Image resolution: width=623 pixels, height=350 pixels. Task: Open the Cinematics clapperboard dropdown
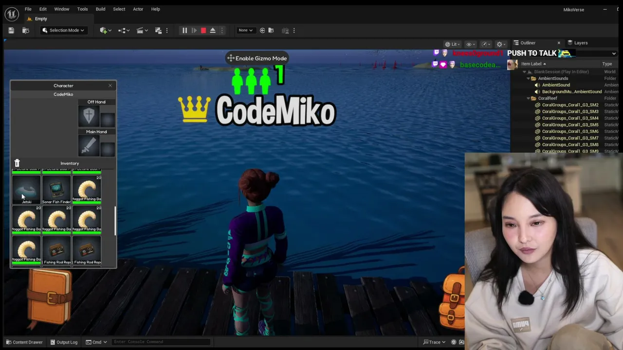pos(142,31)
